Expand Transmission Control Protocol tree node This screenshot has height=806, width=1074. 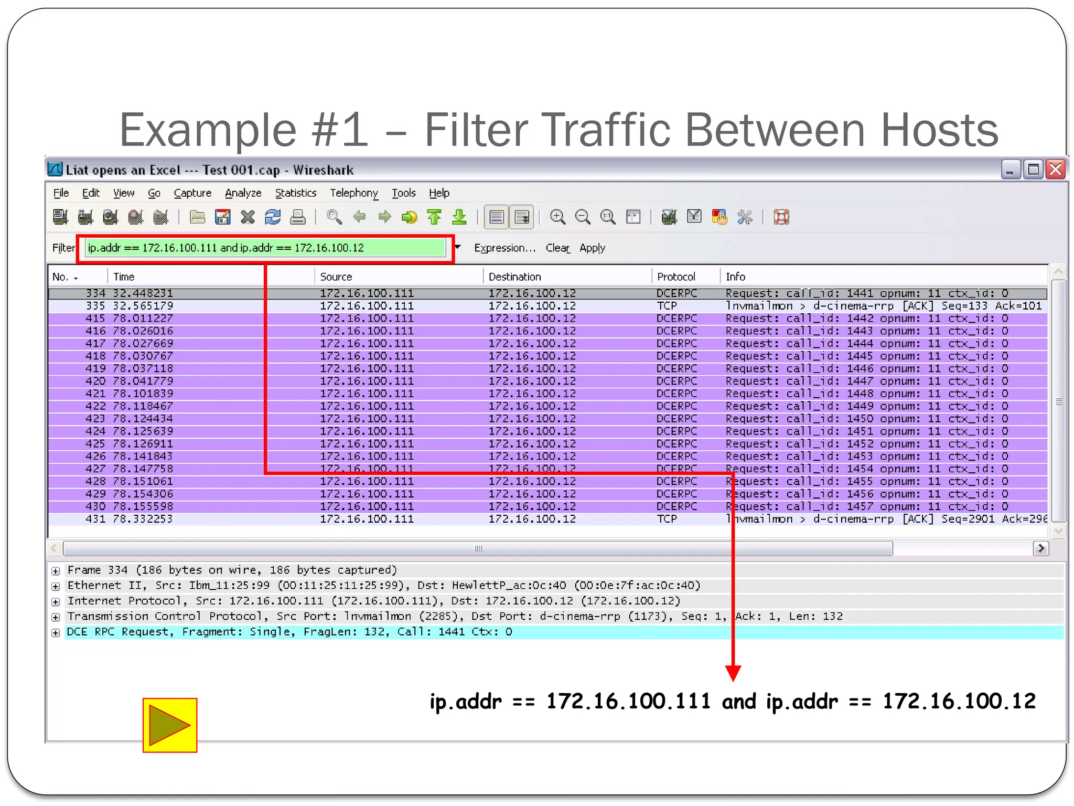[x=56, y=617]
